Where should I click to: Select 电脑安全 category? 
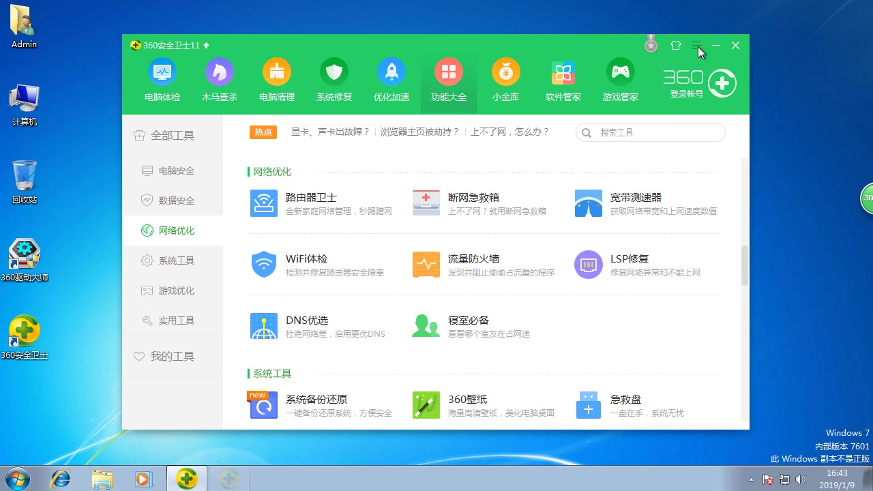pos(173,170)
